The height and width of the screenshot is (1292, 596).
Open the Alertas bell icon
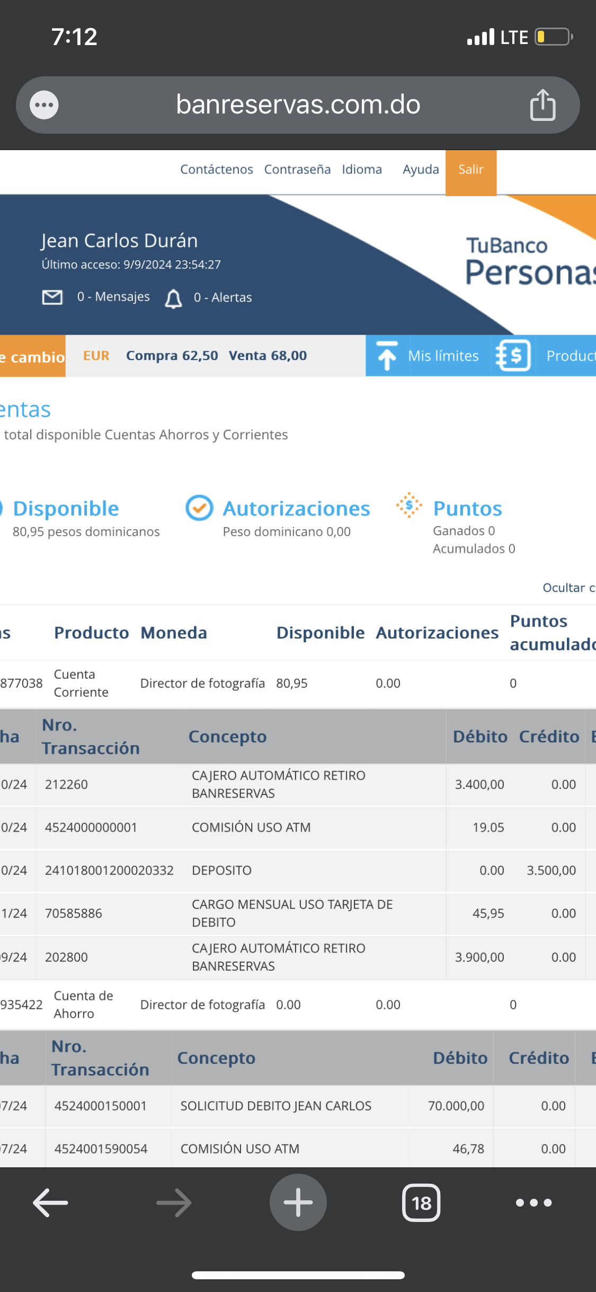pyautogui.click(x=173, y=299)
